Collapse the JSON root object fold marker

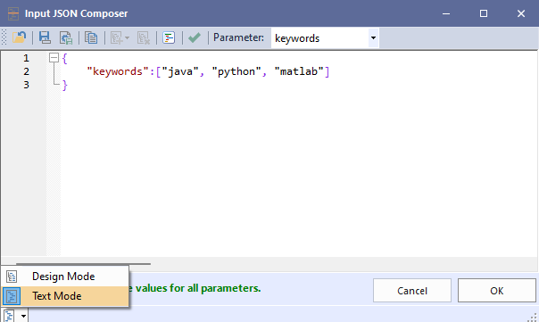click(x=54, y=58)
